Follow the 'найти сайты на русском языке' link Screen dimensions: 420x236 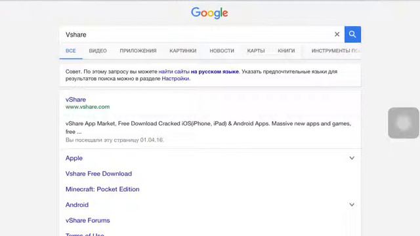(198, 71)
